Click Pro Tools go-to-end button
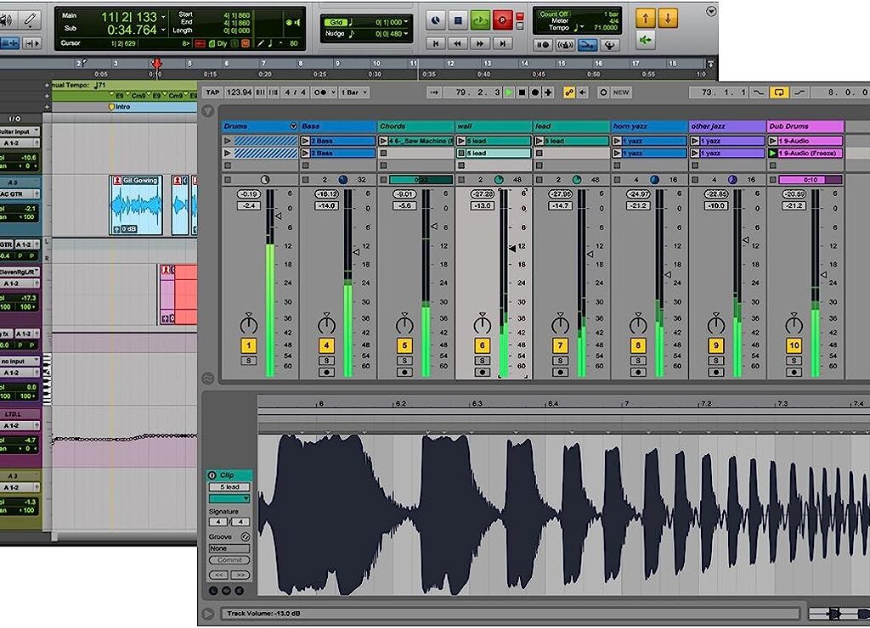Screen dimensions: 870x628 [x=502, y=43]
